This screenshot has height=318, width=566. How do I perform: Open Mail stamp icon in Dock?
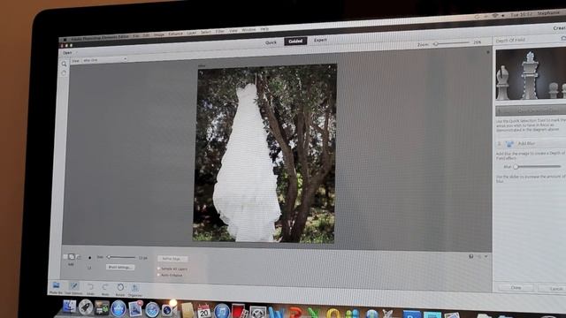point(135,309)
